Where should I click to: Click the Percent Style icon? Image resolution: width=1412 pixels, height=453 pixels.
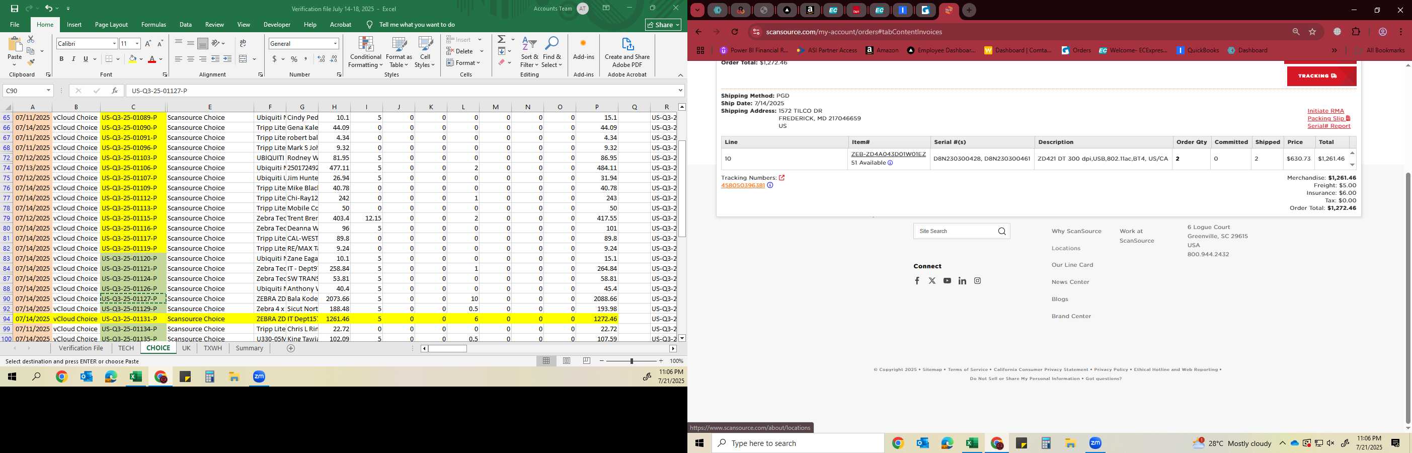(294, 59)
